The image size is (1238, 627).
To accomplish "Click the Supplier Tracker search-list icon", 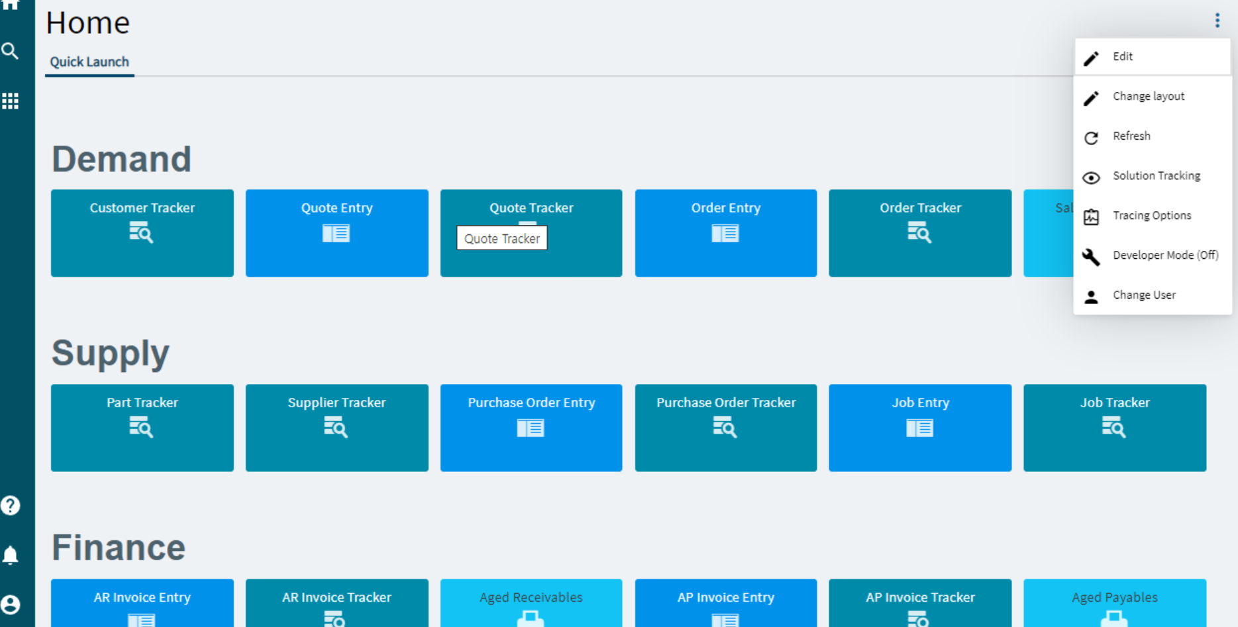I will pyautogui.click(x=336, y=427).
